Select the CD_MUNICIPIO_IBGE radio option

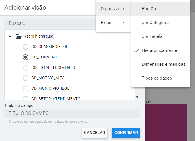tap(26, 89)
